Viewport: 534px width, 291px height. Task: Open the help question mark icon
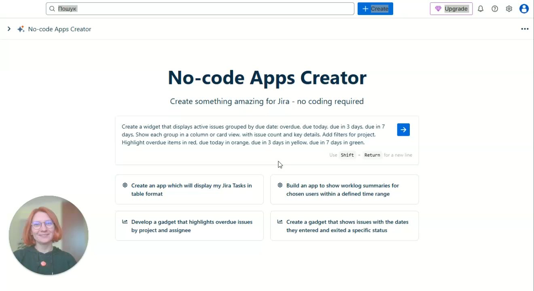[x=495, y=9]
